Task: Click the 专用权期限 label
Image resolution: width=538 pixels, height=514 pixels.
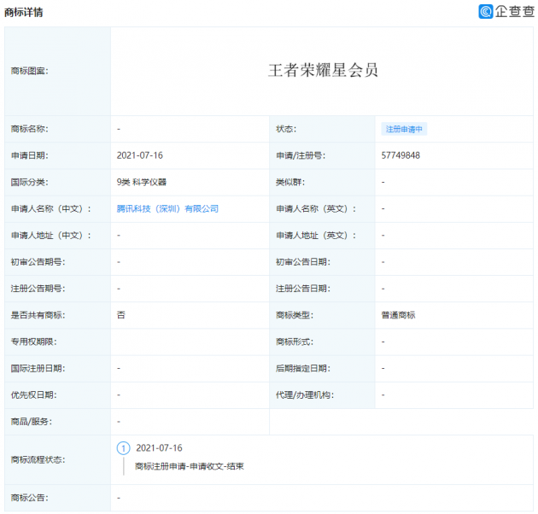Action: pyautogui.click(x=33, y=342)
